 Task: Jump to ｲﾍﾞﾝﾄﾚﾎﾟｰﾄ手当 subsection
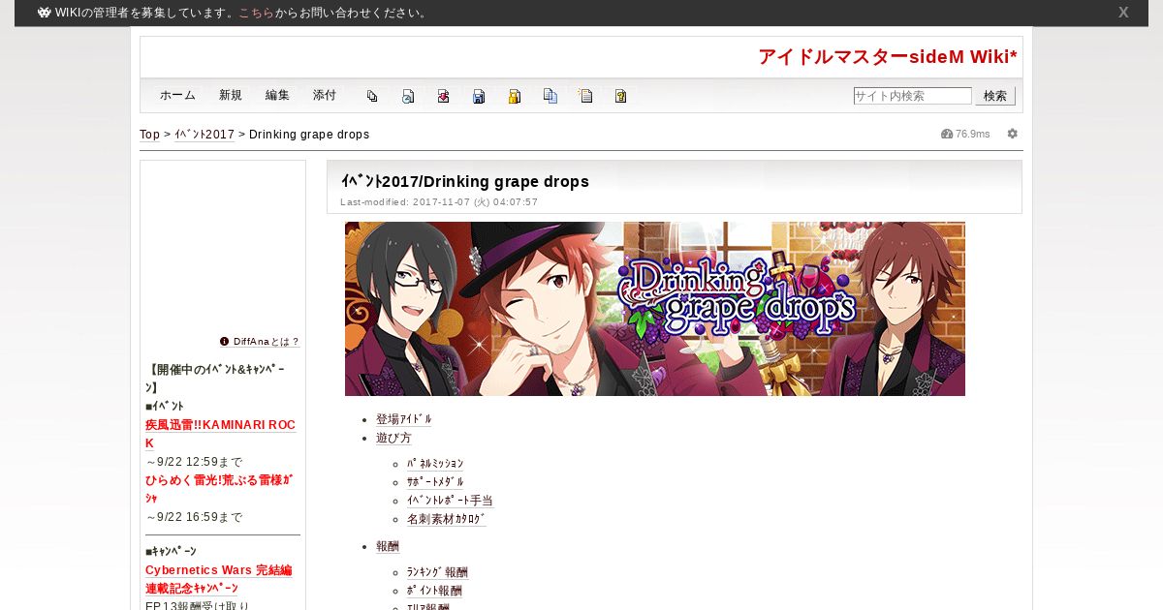pos(450,501)
